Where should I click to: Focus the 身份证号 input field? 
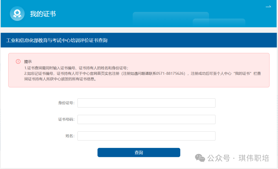(x=146, y=103)
